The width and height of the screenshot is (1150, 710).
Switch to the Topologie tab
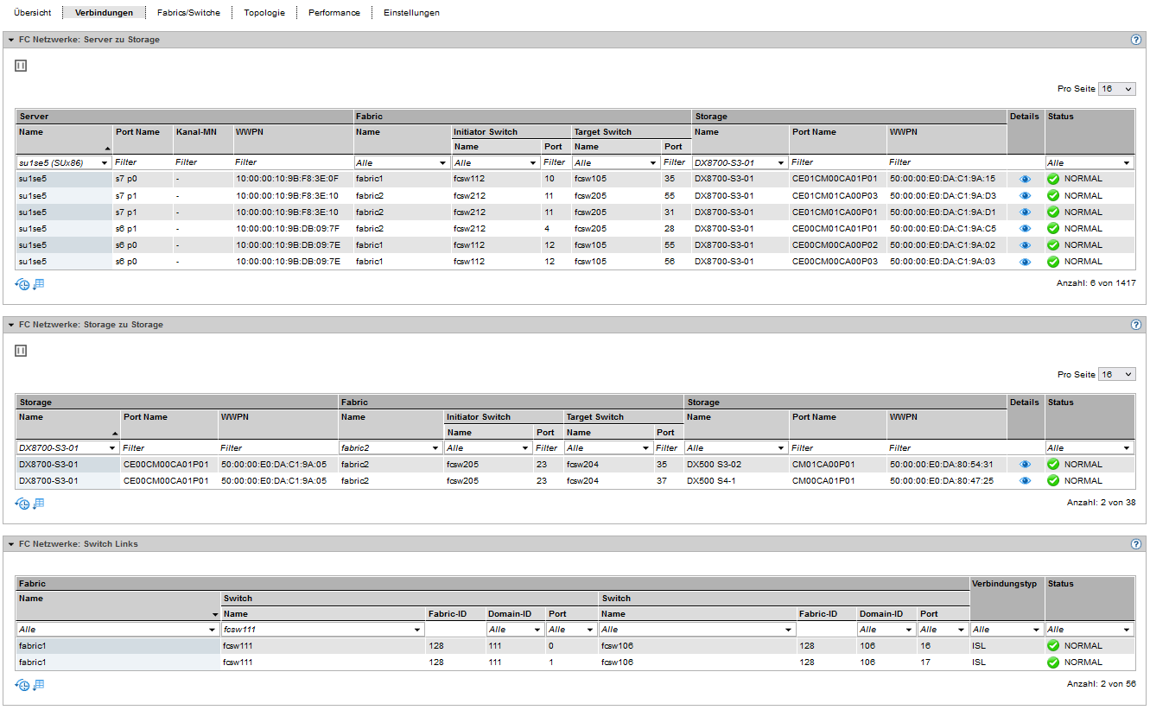(x=264, y=13)
